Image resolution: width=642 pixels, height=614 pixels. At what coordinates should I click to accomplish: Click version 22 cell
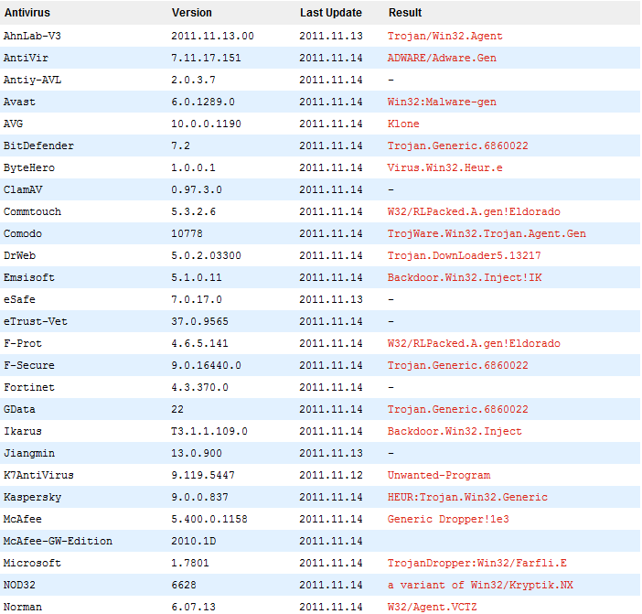click(177, 410)
